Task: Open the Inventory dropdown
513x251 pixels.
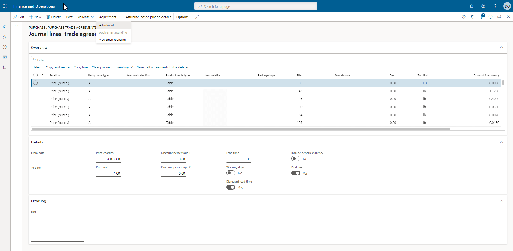Action: point(123,67)
